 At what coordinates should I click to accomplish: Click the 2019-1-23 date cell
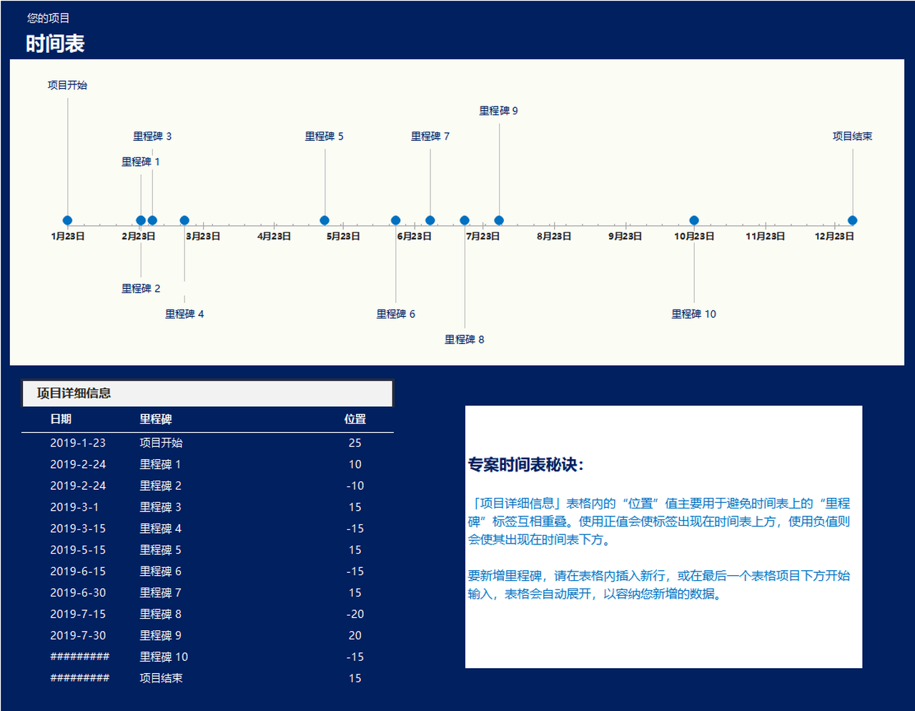[x=78, y=443]
